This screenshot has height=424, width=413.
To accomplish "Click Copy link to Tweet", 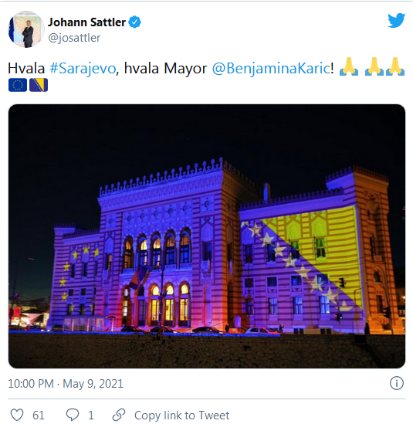I will pos(181,415).
